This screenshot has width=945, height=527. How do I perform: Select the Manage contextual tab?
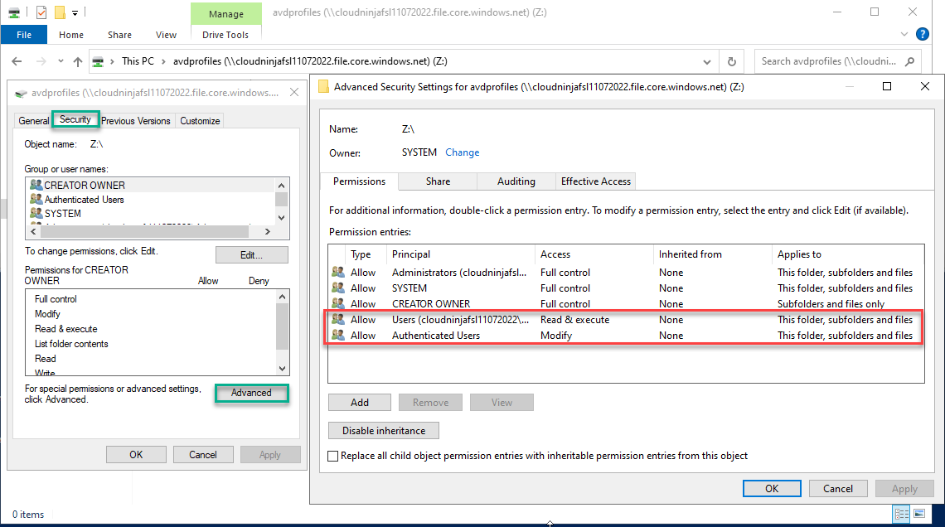tap(226, 14)
